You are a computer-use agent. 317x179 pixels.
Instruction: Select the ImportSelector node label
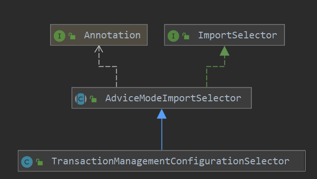[x=238, y=35]
